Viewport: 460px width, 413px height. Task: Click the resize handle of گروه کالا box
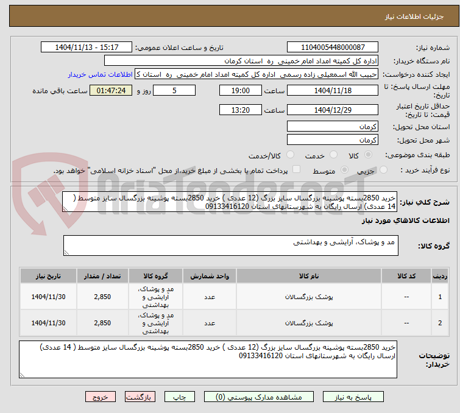coord(66,253)
